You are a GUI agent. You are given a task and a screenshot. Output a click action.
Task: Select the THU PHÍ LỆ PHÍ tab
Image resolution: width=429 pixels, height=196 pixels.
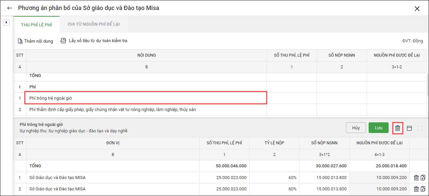coord(36,24)
